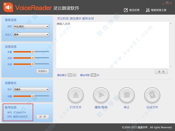Open the 意见反馈 feedback edit icon
175x131 pixels.
(x=126, y=10)
